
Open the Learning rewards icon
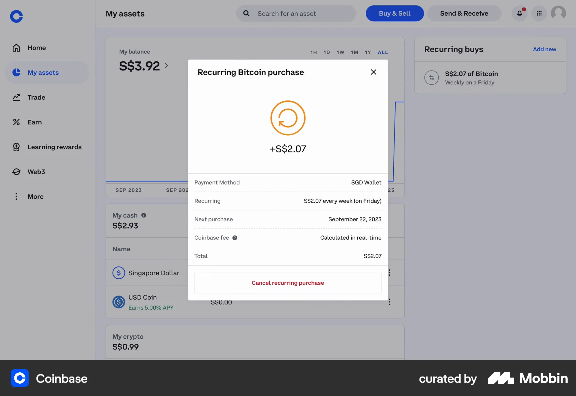tap(16, 147)
